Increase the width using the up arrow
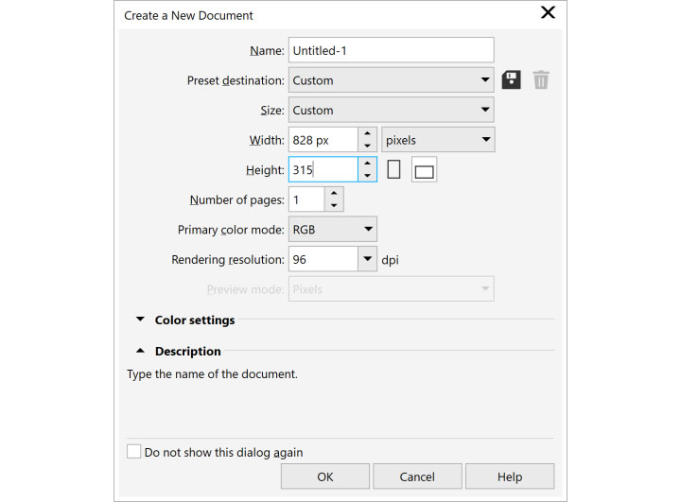Screen dimensions: 681x502 (x=368, y=133)
